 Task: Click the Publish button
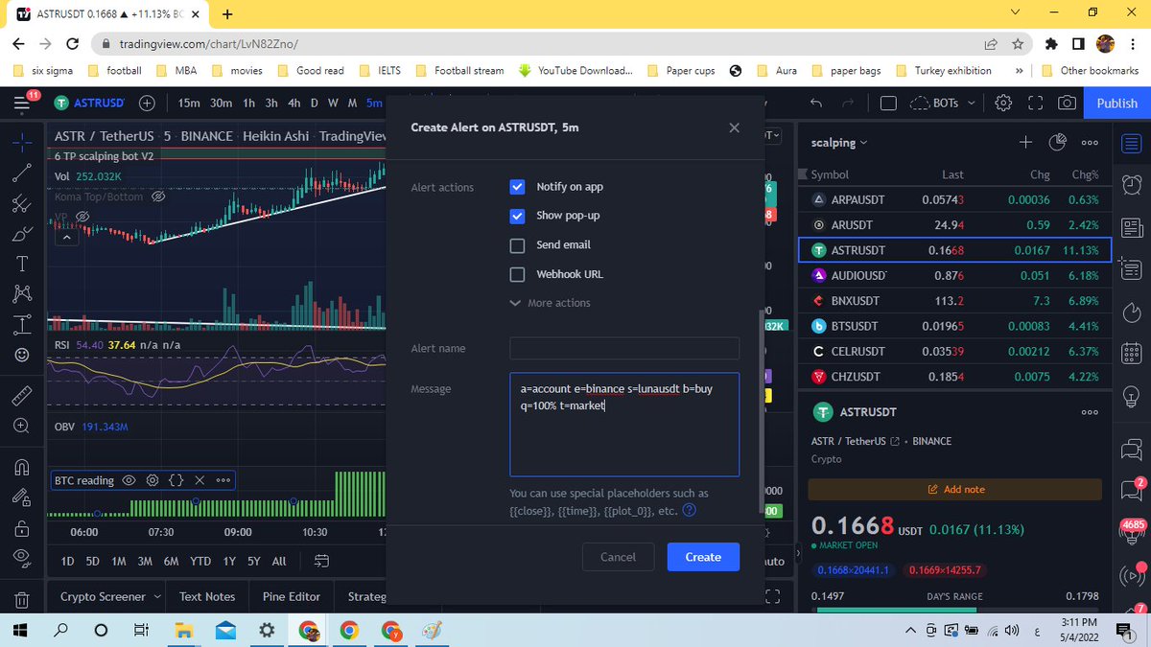(x=1116, y=103)
